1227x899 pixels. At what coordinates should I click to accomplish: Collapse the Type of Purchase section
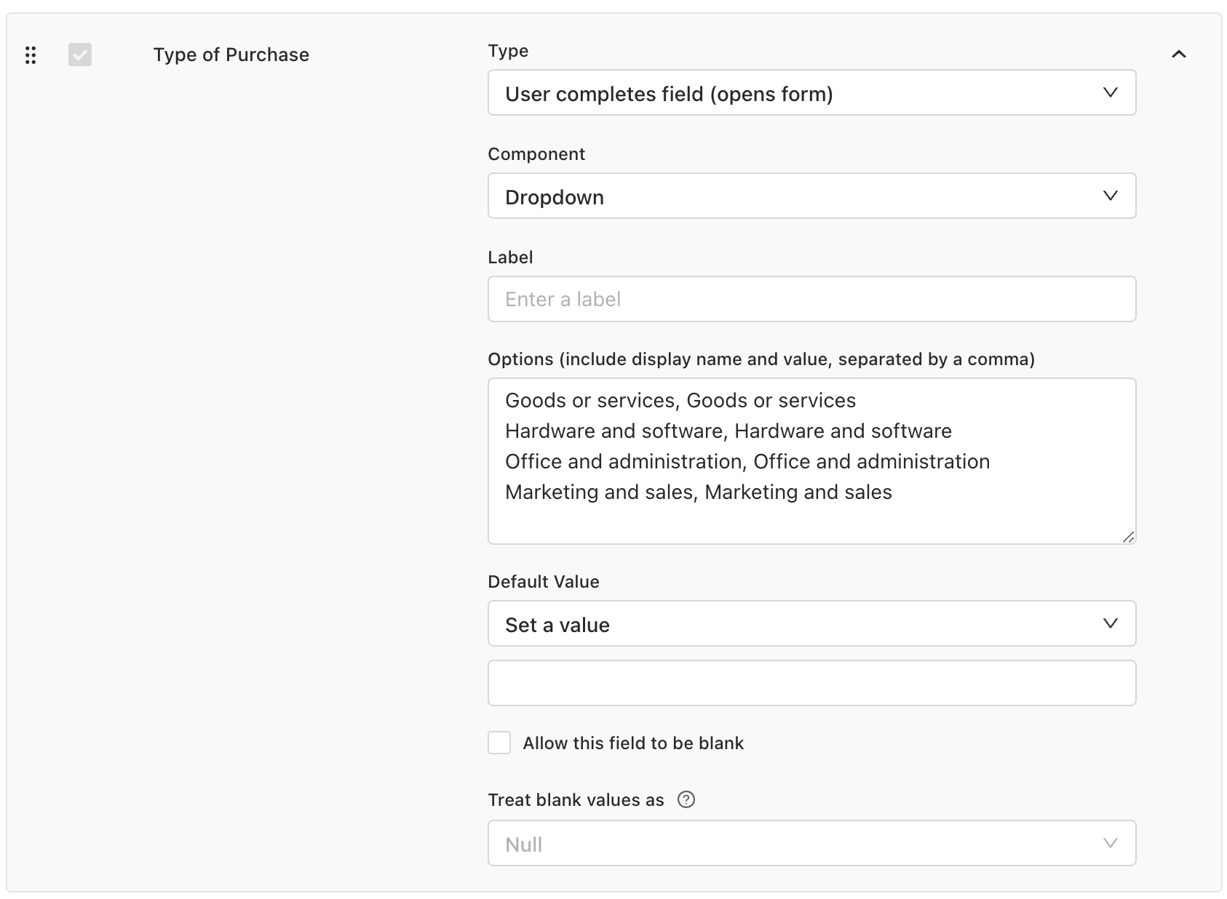point(1179,55)
